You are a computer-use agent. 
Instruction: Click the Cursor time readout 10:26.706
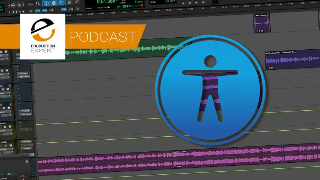click(x=102, y=8)
